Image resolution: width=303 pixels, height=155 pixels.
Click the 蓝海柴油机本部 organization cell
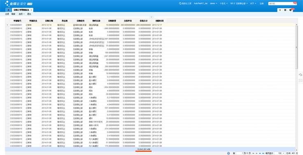(80, 25)
